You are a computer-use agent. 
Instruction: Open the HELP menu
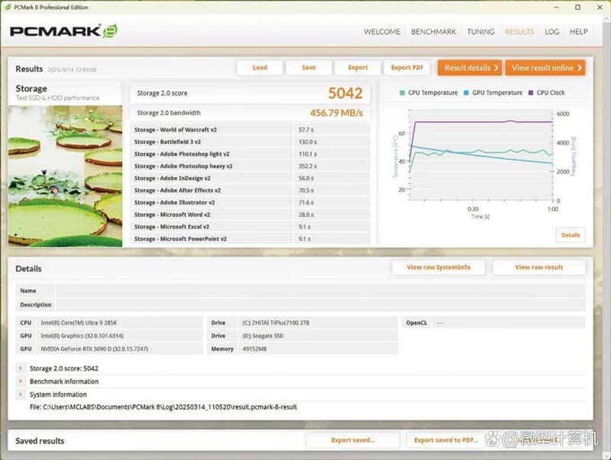[578, 32]
